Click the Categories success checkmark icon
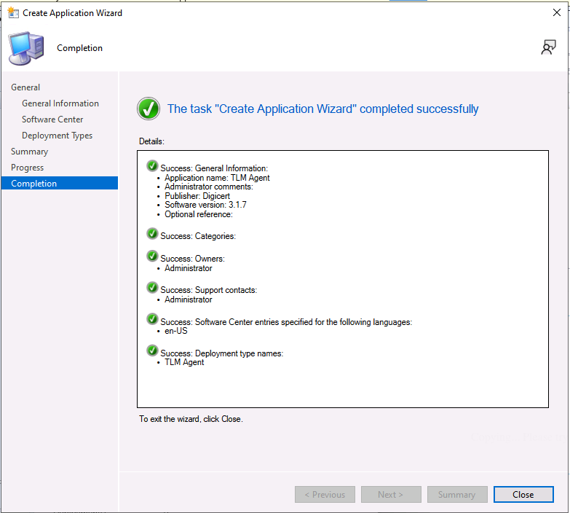Screen dimensions: 570x513 [x=152, y=233]
